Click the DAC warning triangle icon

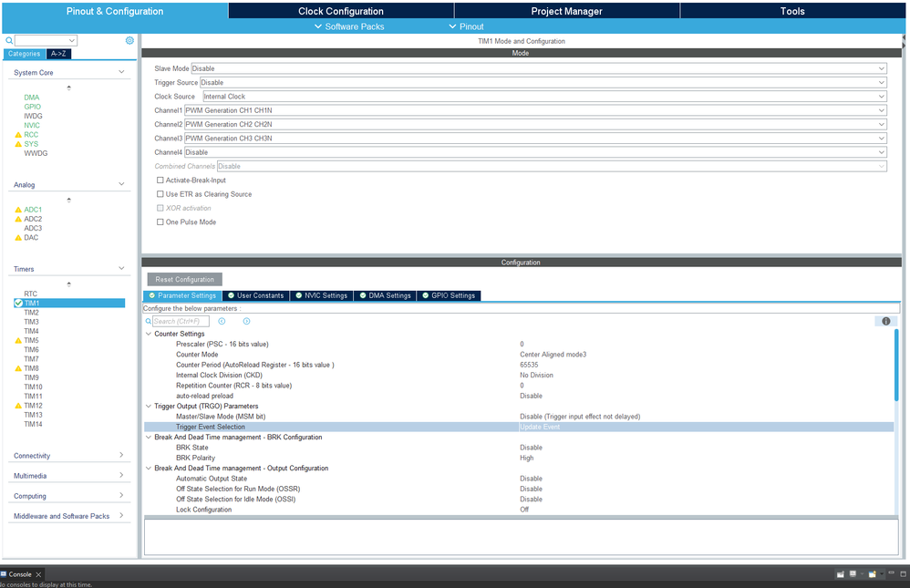tap(18, 237)
